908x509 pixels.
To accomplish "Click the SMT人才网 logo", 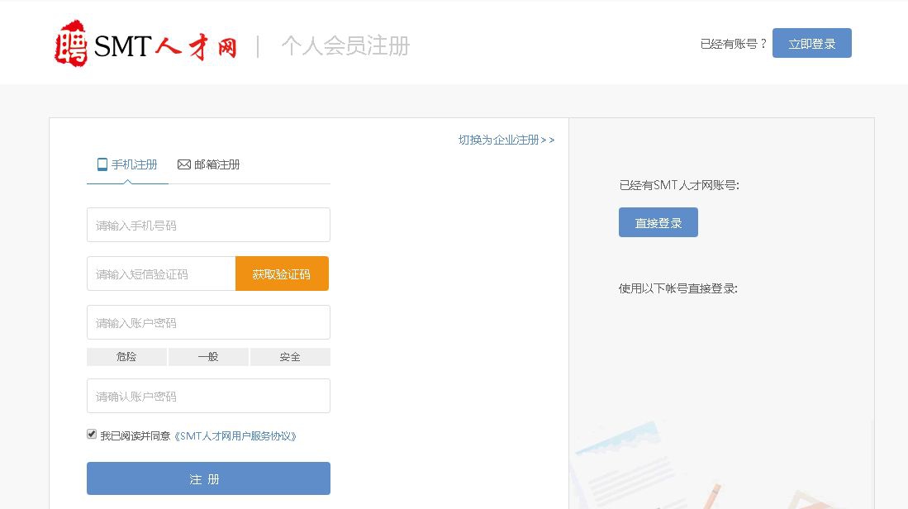I will (x=145, y=44).
